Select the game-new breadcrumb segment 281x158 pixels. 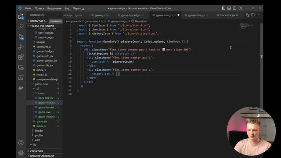91,21
